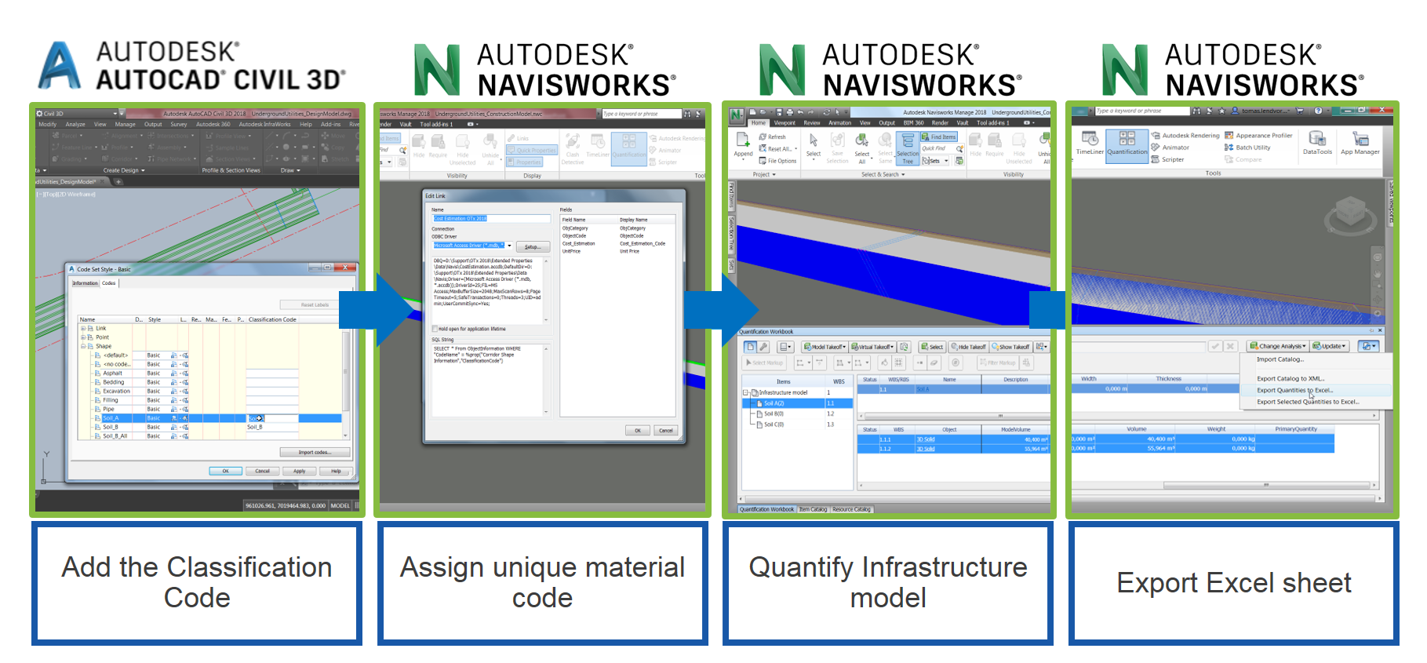Open the Clash Detective tool

click(573, 148)
